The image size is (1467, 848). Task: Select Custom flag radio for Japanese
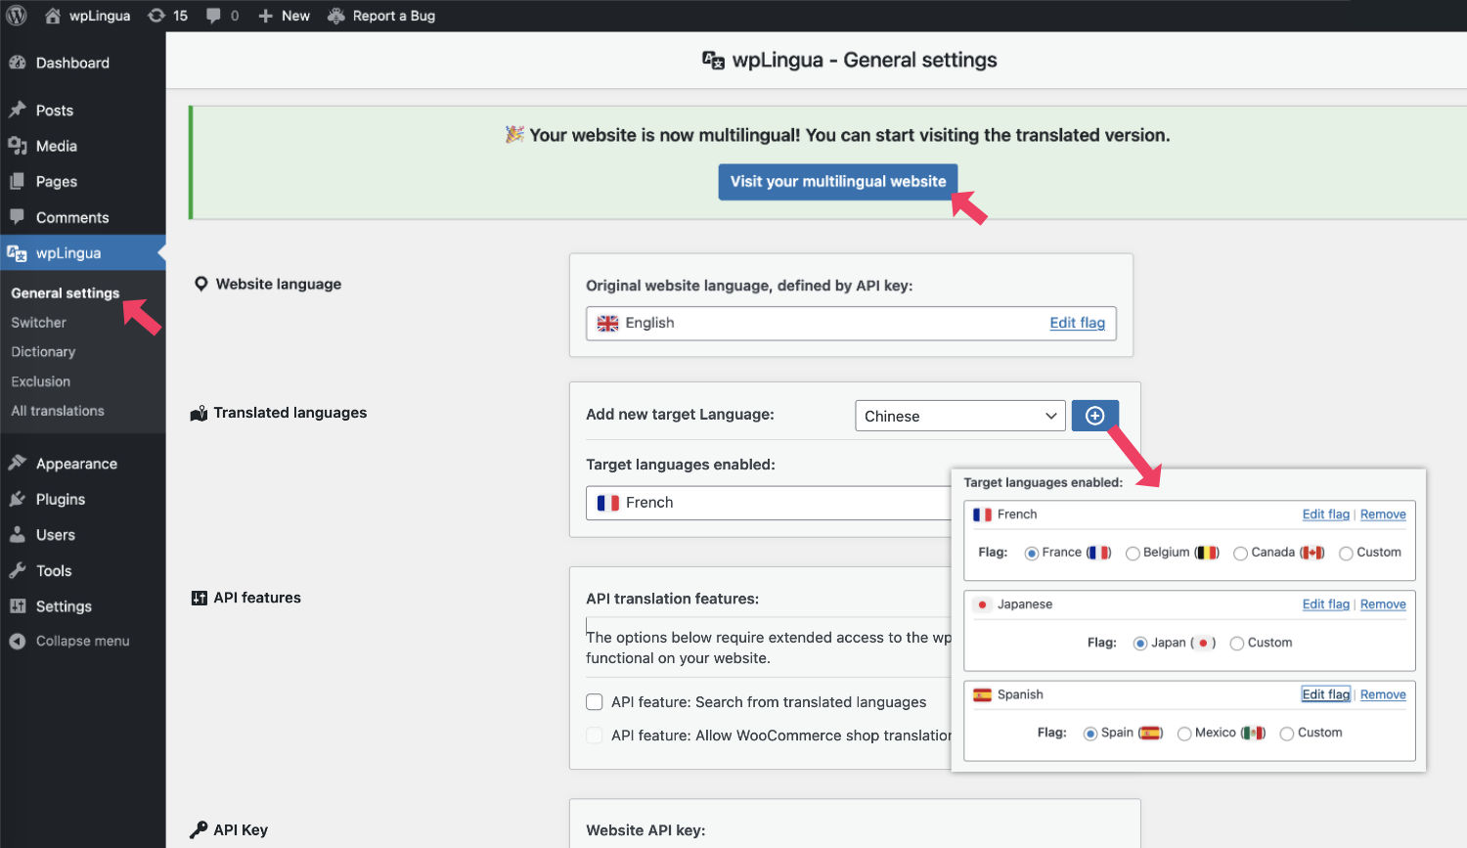pyautogui.click(x=1237, y=644)
